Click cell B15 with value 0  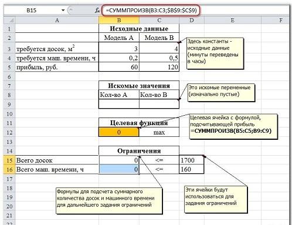[119, 160]
